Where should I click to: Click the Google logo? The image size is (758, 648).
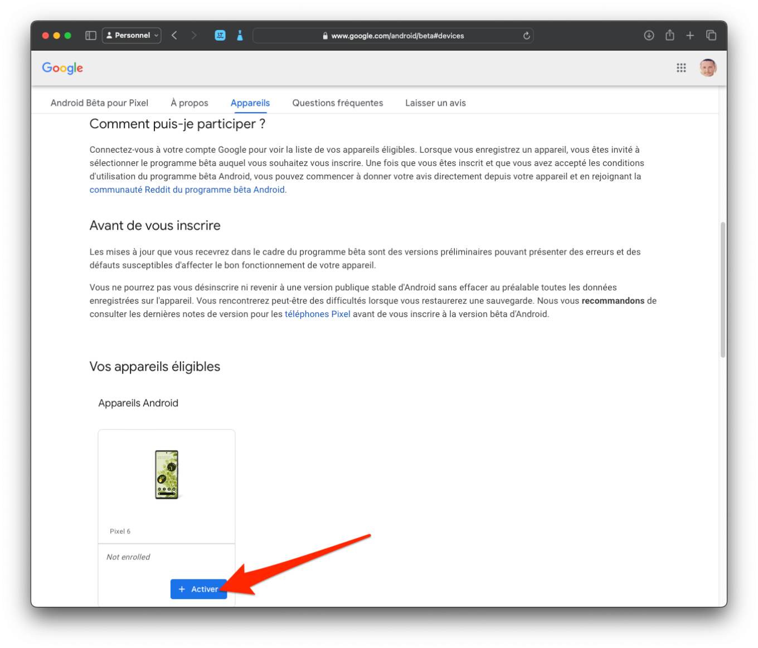tap(62, 68)
